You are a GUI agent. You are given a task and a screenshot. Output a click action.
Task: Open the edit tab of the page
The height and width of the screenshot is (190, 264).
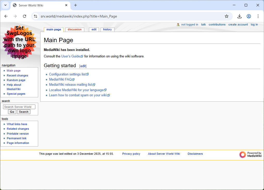(x=94, y=30)
